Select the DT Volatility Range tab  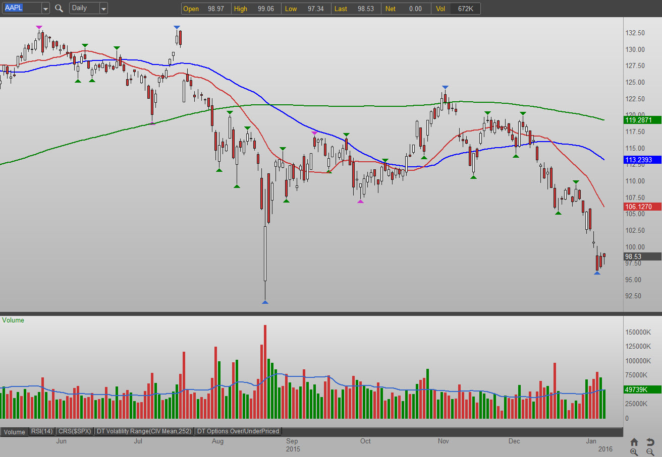[x=144, y=431]
